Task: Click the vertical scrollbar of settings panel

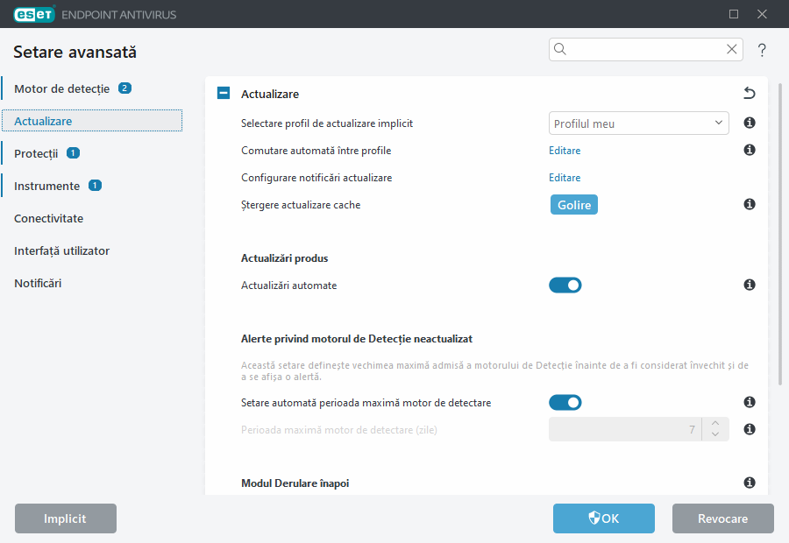Action: [x=779, y=236]
